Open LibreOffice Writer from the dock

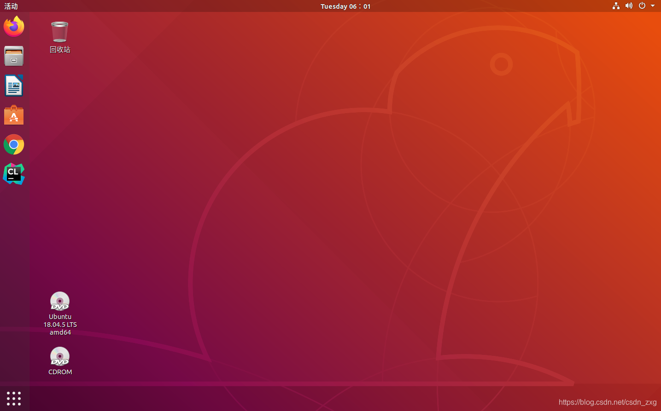[x=14, y=86]
